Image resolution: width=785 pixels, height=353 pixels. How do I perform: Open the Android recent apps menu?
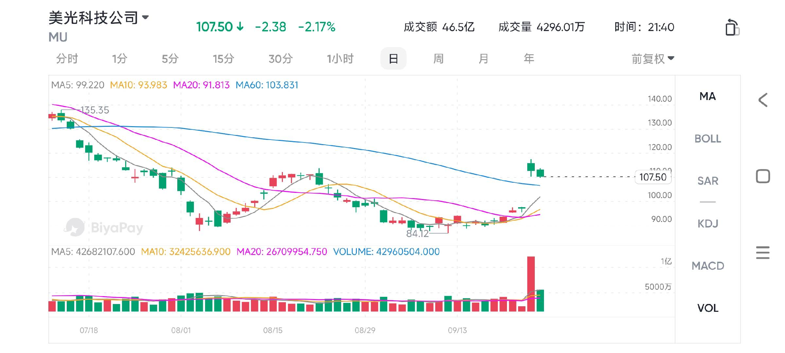(x=763, y=253)
